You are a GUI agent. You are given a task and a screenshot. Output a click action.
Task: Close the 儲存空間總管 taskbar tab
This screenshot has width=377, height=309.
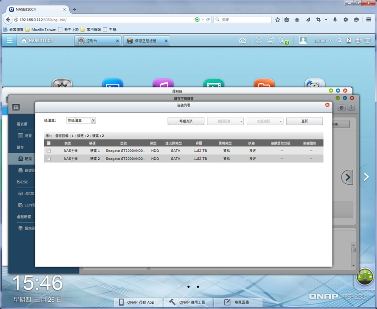point(166,41)
